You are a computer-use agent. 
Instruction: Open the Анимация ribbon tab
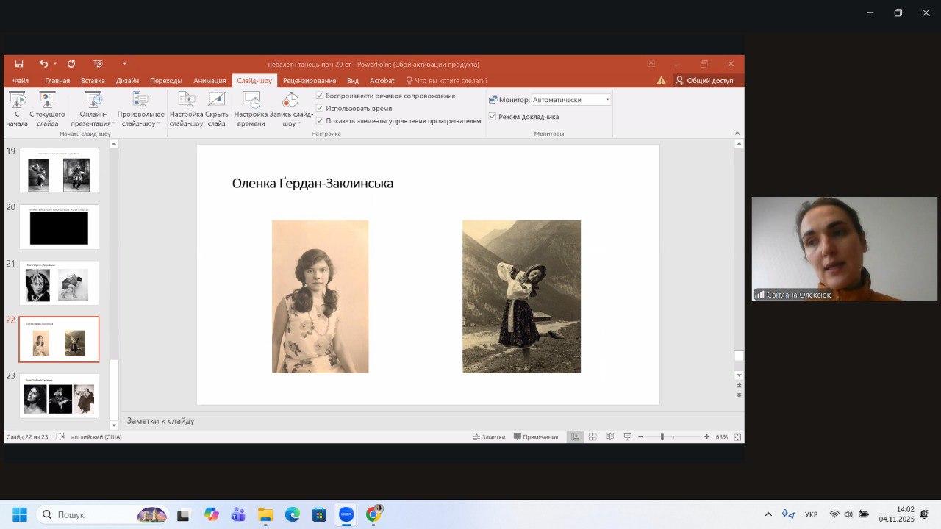pyautogui.click(x=210, y=81)
